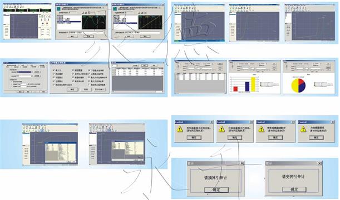Open the combo box in the bar chart window's toolbar
Viewport: 340px width, 200px height.
click(262, 64)
